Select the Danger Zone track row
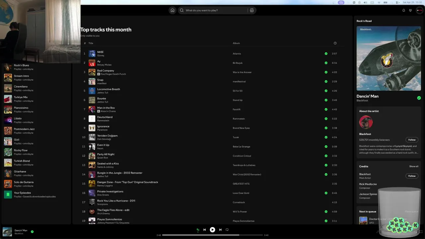This screenshot has height=239, width=425. tap(212, 184)
